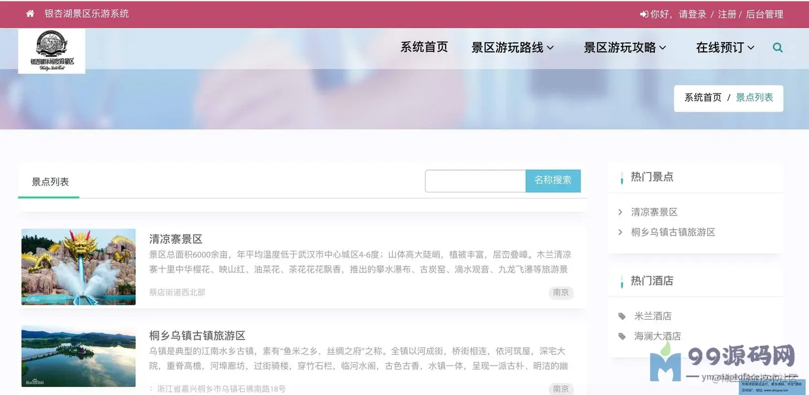
Task: Go to 系统首页 in the navigation bar
Action: pos(424,47)
